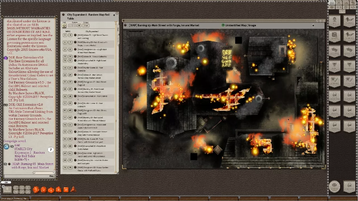The width and height of the screenshot is (358, 201).
Task: Open Overgrown 06 Rough Main Street link
Action: pyautogui.click(x=76, y=49)
